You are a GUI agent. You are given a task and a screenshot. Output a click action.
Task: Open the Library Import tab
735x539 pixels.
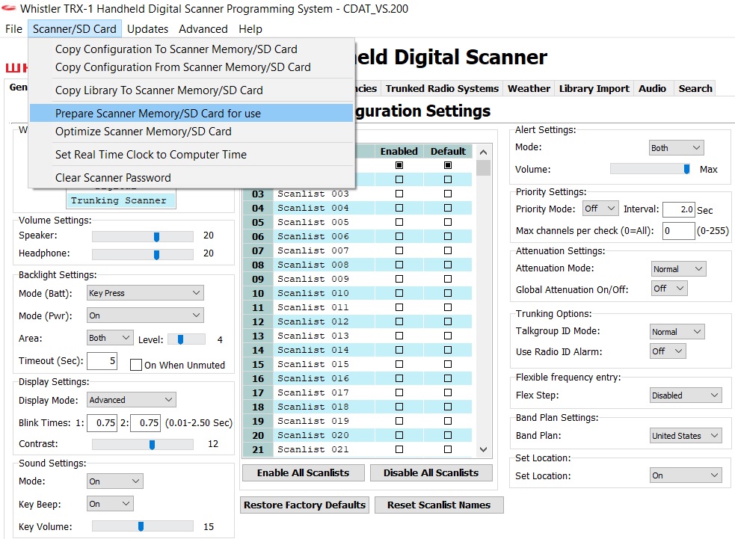click(594, 88)
